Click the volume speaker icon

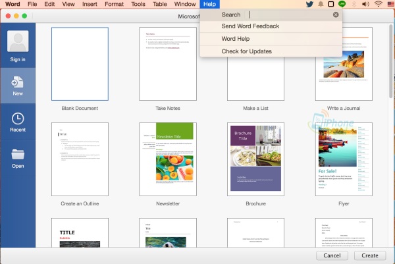pos(365,4)
